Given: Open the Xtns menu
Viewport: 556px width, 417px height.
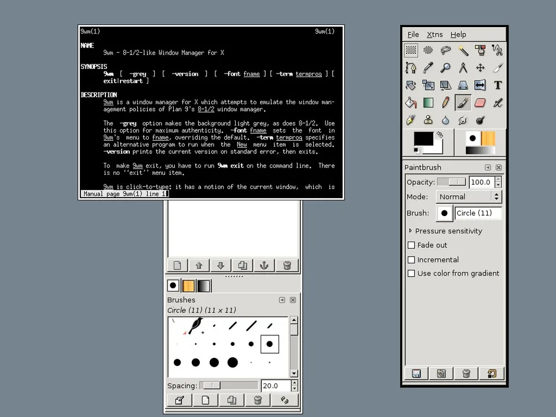Looking at the screenshot, I should 435,34.
